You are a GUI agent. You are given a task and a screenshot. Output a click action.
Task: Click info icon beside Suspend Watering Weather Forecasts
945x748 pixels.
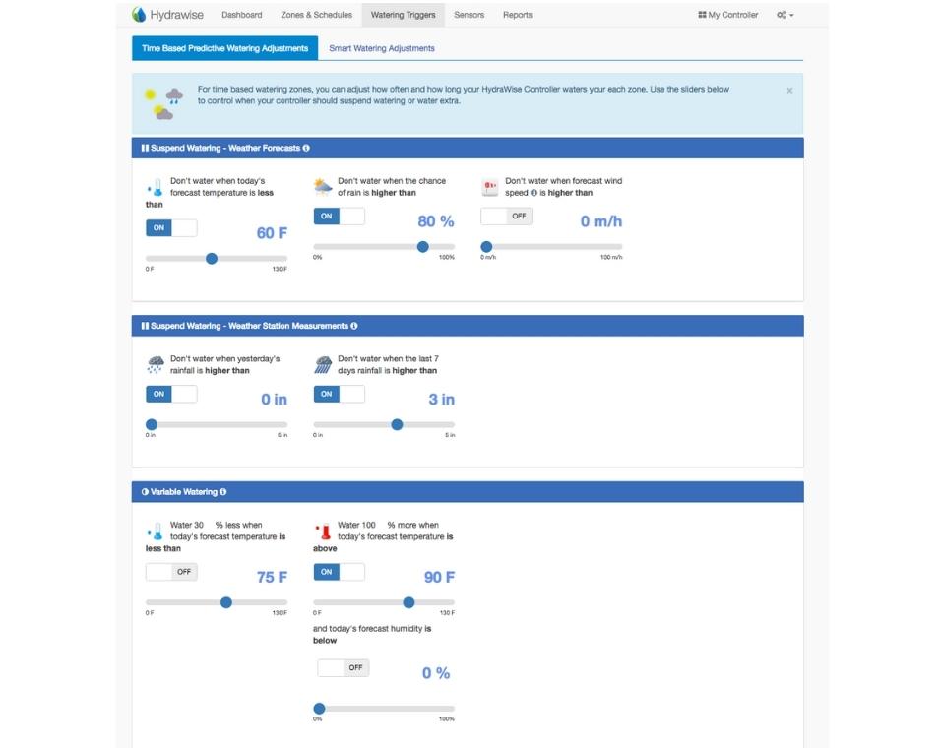pos(306,148)
